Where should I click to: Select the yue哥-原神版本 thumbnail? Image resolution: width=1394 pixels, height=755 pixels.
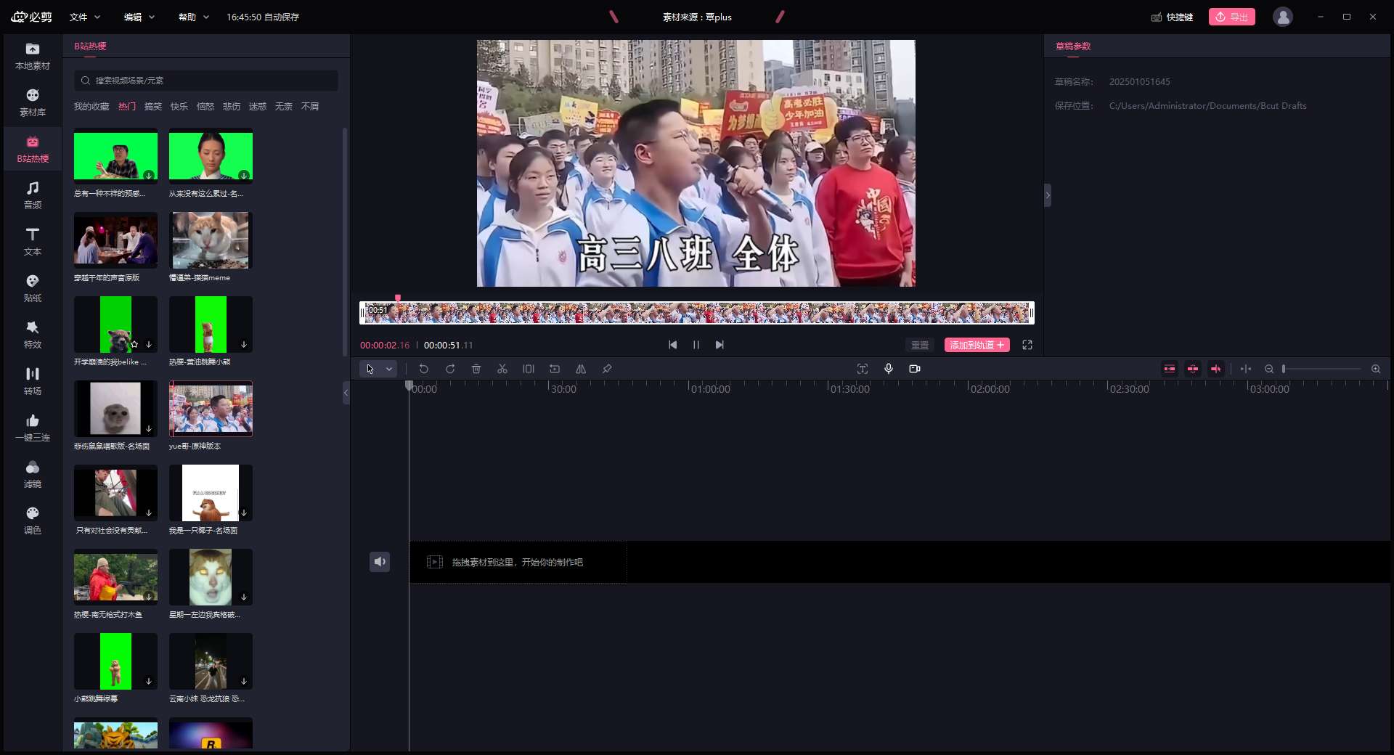211,409
